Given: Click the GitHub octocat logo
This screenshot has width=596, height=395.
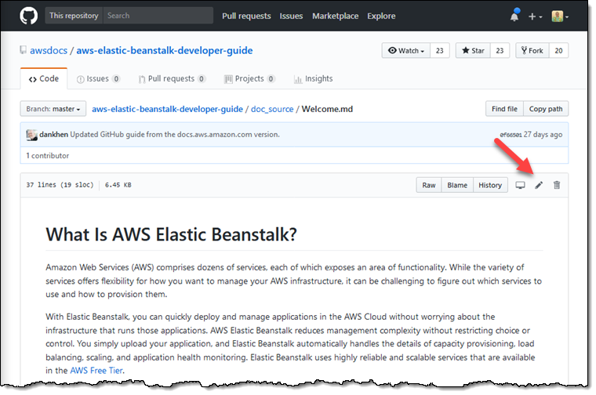Looking at the screenshot, I should (x=28, y=16).
